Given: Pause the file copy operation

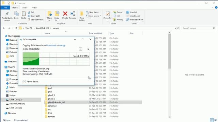Looking at the screenshot, I should tap(80, 49).
